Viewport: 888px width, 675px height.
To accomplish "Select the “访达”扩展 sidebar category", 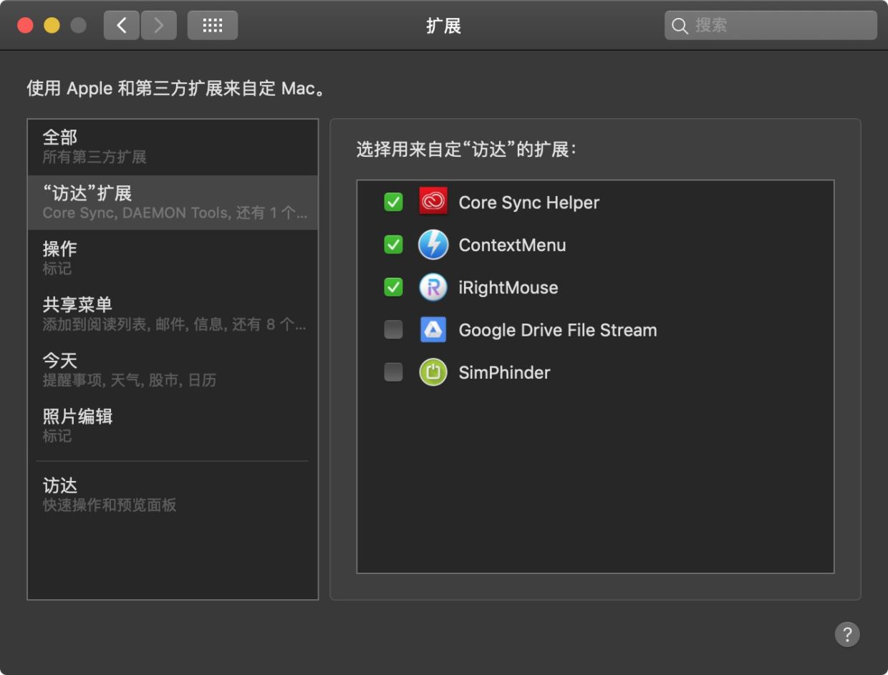I will 173,203.
